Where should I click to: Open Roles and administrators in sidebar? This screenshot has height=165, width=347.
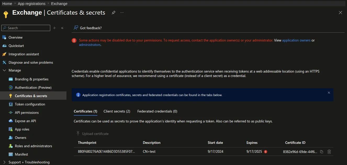tap(33, 146)
